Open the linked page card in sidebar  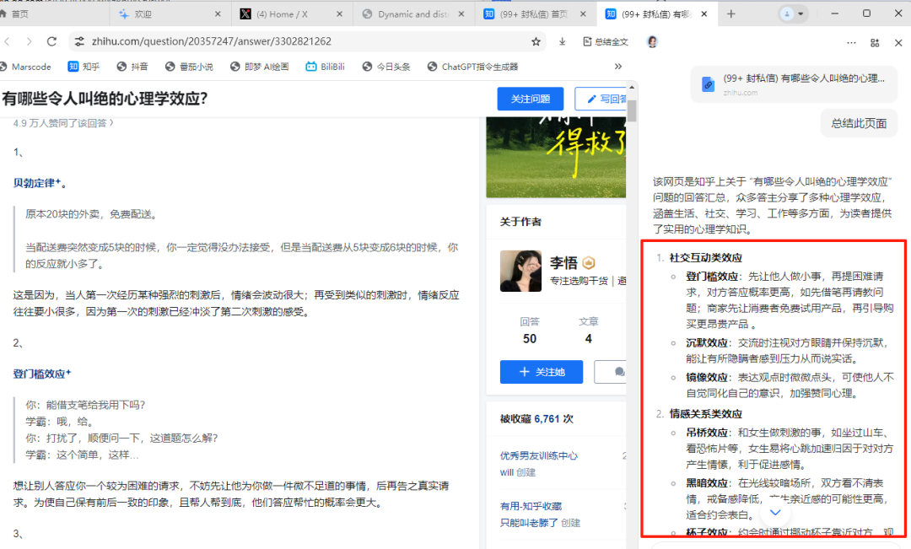coord(794,84)
